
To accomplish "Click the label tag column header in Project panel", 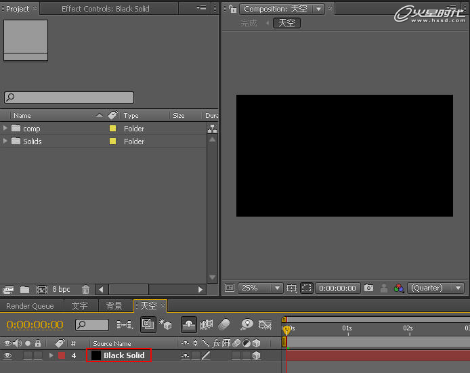I will pyautogui.click(x=112, y=115).
